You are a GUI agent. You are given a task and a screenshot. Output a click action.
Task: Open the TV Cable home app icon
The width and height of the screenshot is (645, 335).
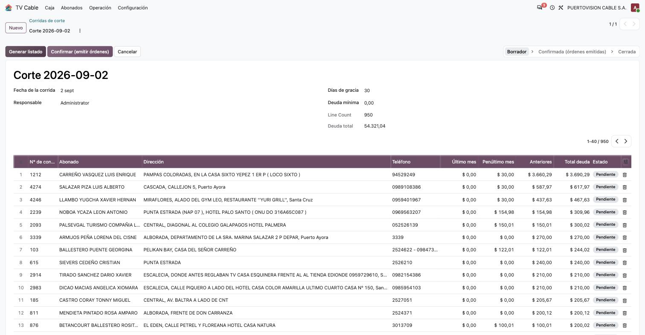[x=9, y=8]
